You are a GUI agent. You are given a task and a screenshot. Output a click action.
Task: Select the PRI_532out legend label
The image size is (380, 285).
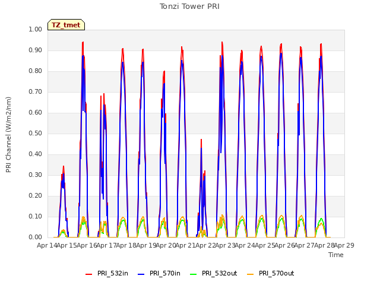[220, 273]
